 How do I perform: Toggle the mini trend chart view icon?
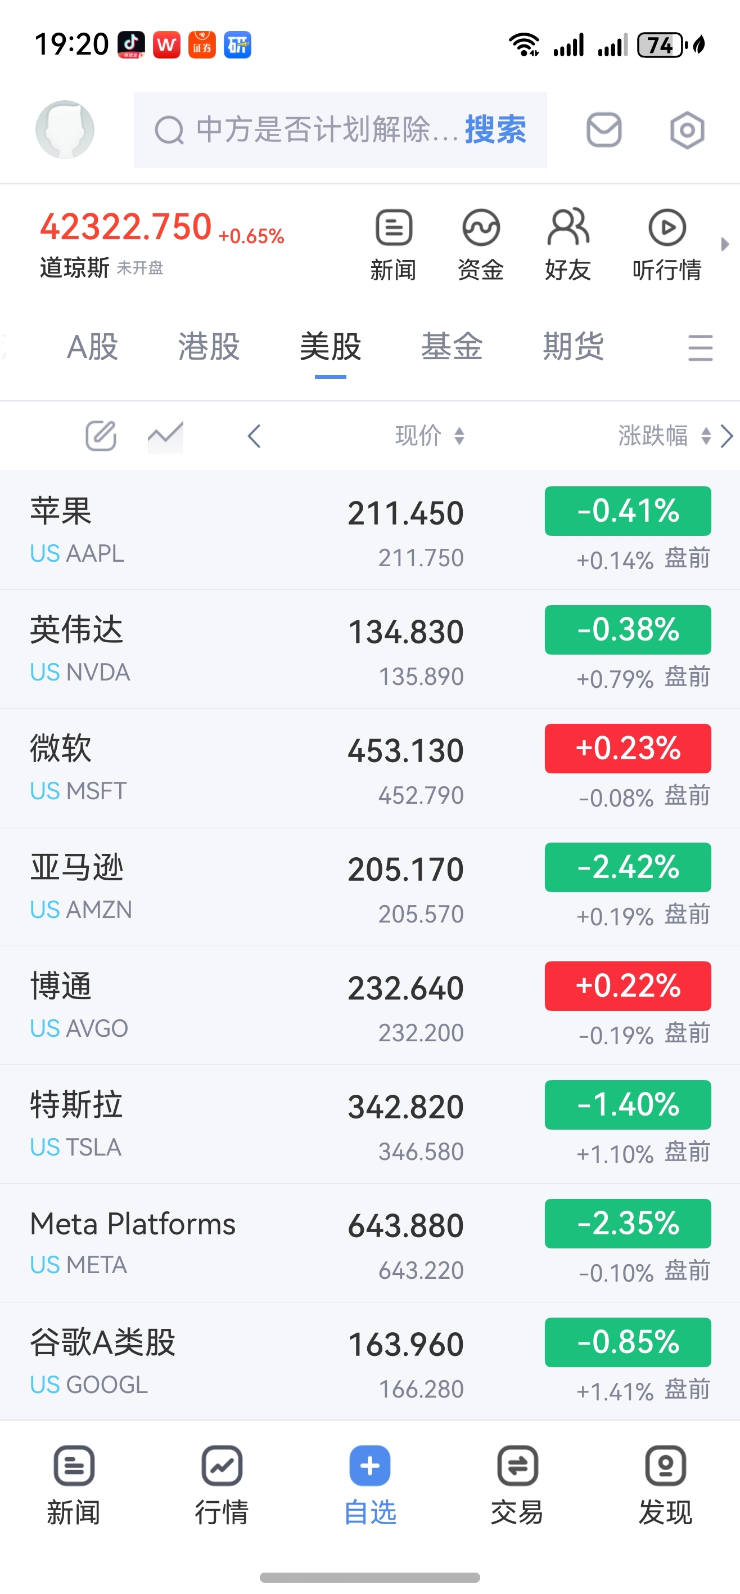[x=165, y=436]
